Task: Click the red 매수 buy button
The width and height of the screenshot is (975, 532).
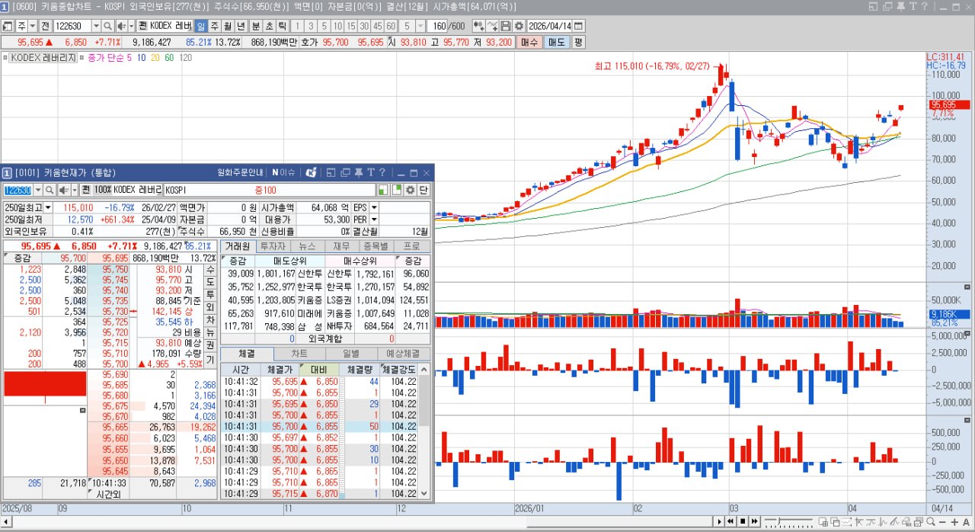Action: (529, 42)
